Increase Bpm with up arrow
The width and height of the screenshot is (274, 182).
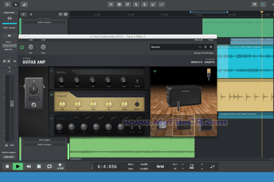pyautogui.click(x=183, y=164)
